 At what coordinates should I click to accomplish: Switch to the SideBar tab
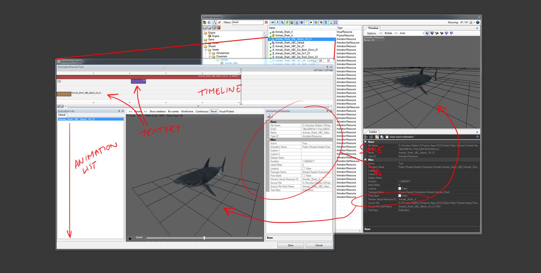tap(373, 132)
